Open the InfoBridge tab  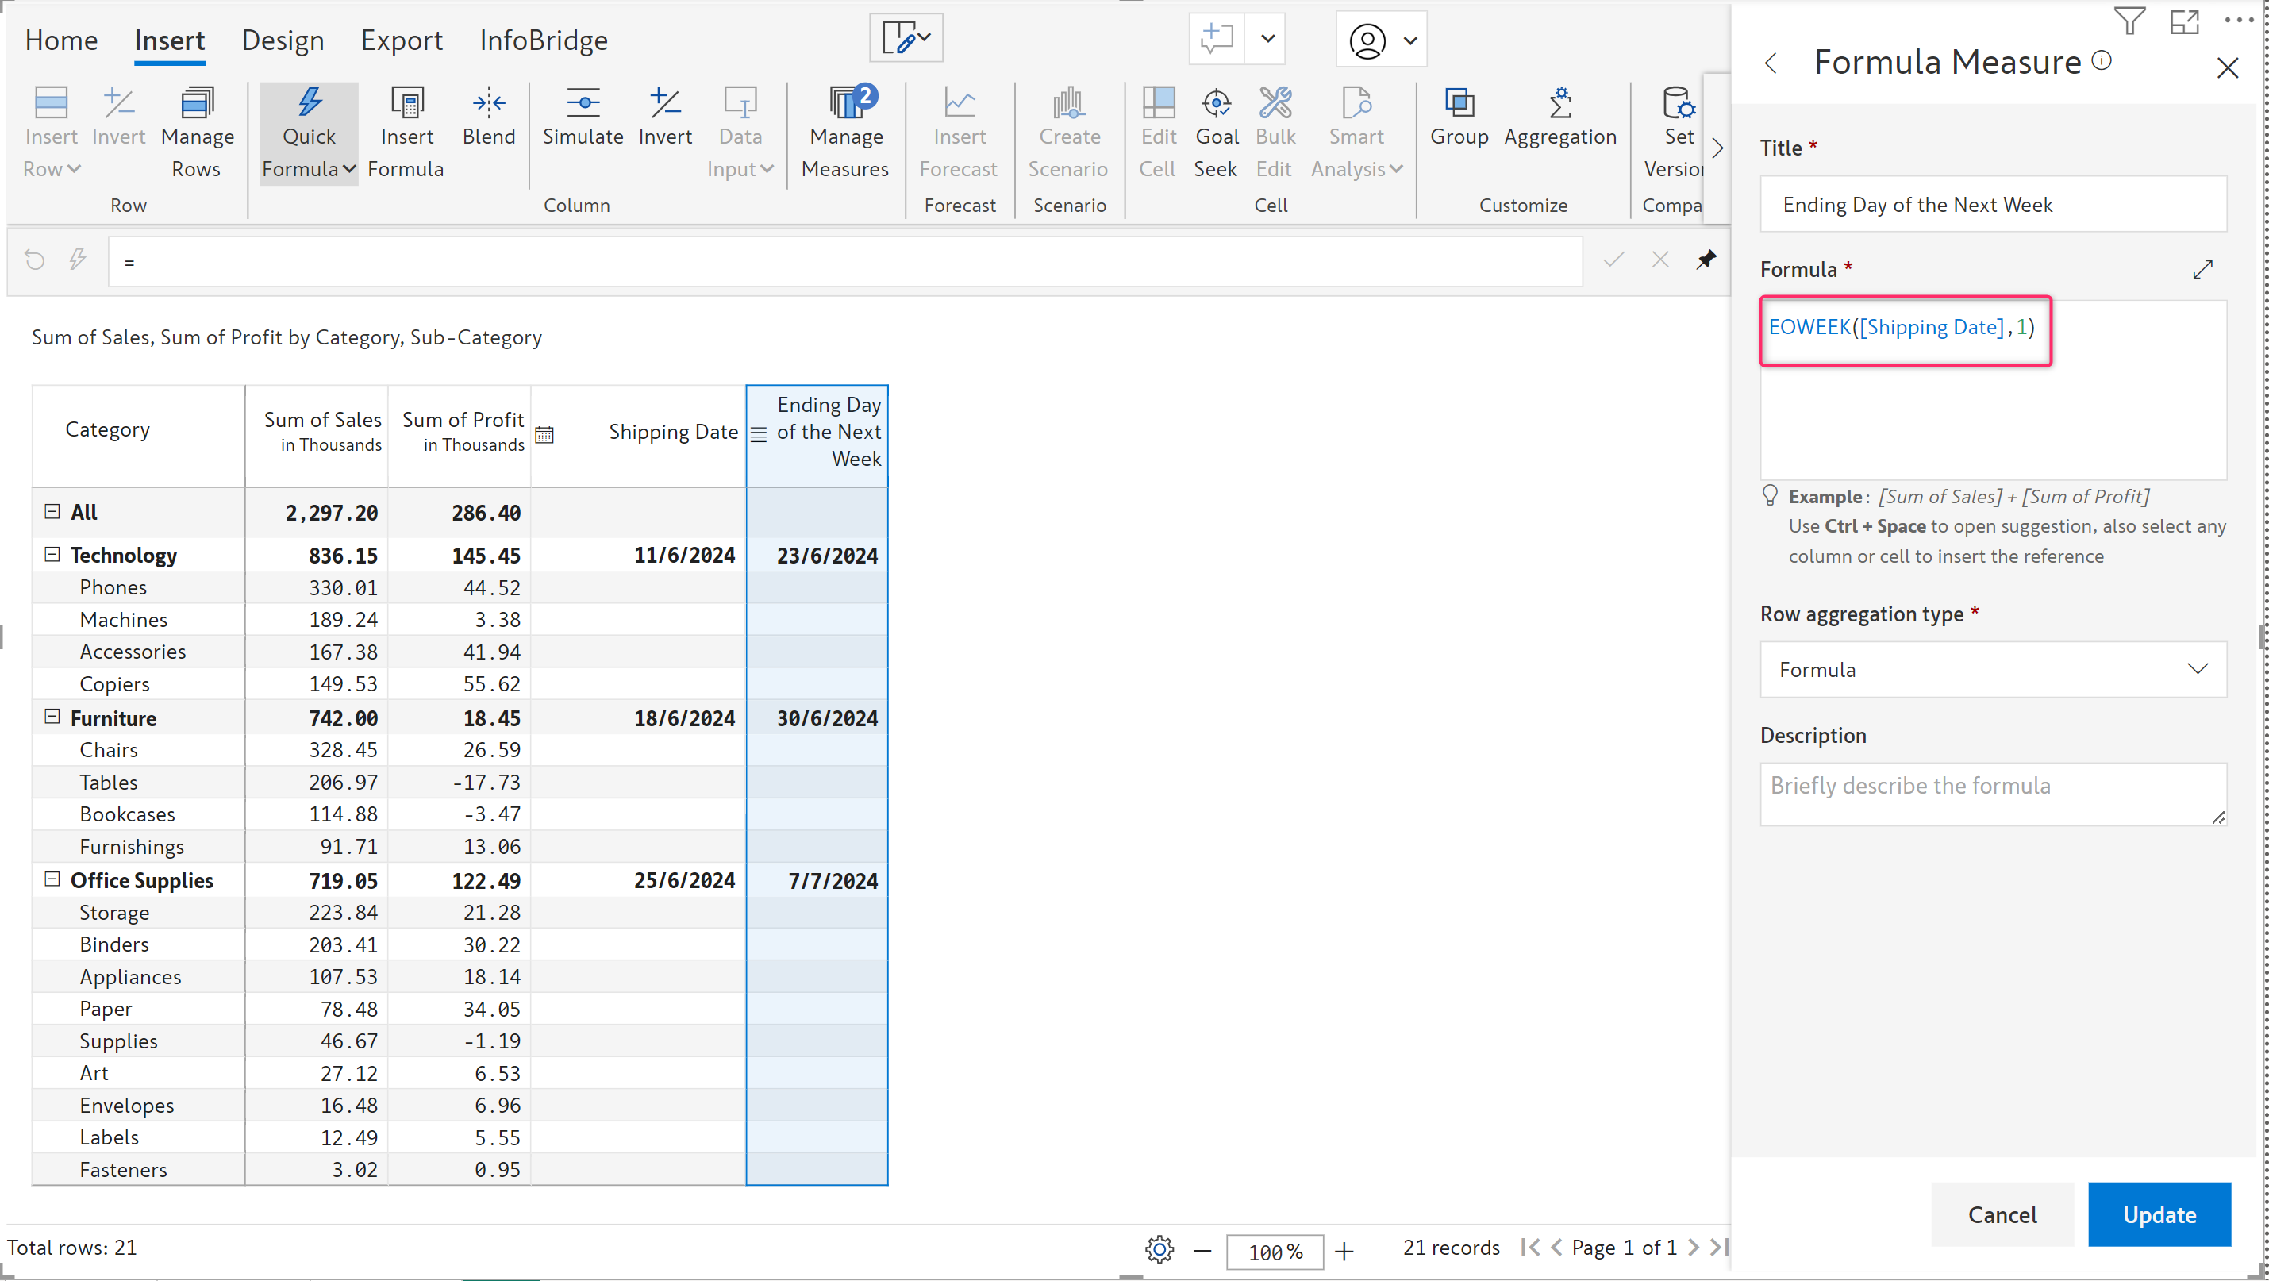(543, 40)
